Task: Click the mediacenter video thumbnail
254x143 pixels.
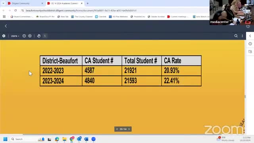Action: (232, 12)
